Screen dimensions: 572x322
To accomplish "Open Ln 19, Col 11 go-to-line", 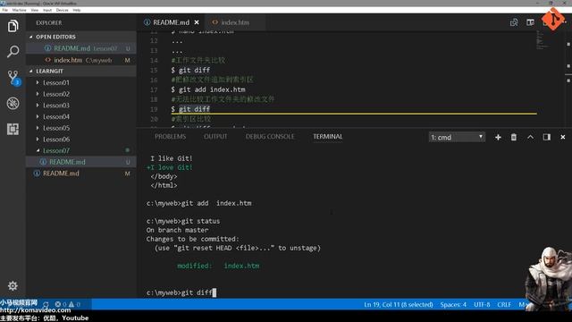I will click(399, 304).
